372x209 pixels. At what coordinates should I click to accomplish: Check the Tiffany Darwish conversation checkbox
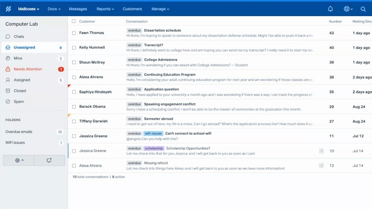click(74, 121)
